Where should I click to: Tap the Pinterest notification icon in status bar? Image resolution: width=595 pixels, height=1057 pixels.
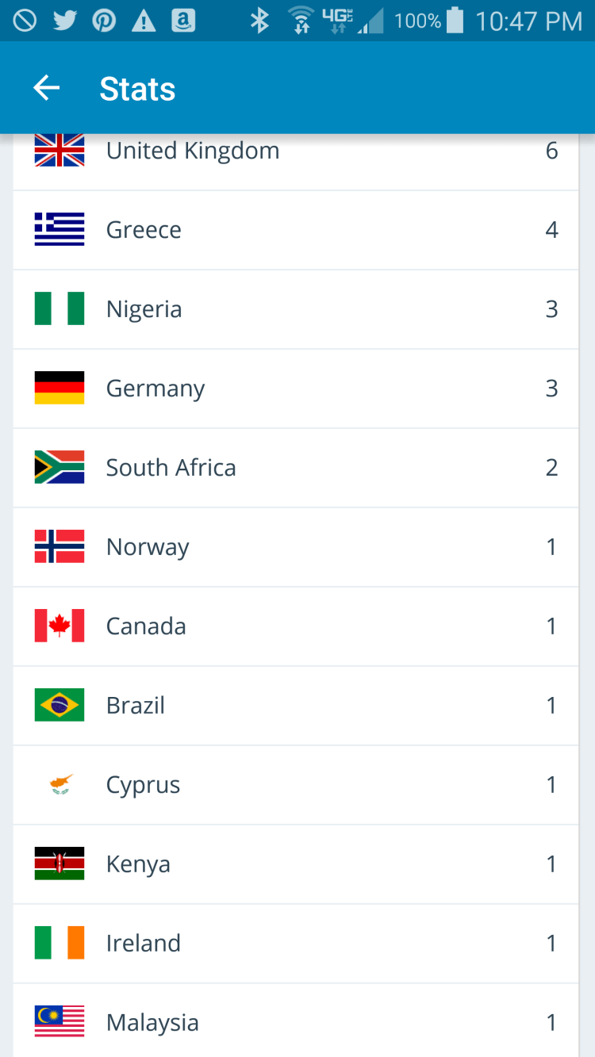click(x=104, y=21)
